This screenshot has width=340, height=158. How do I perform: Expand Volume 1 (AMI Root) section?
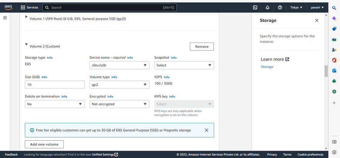point(26,17)
